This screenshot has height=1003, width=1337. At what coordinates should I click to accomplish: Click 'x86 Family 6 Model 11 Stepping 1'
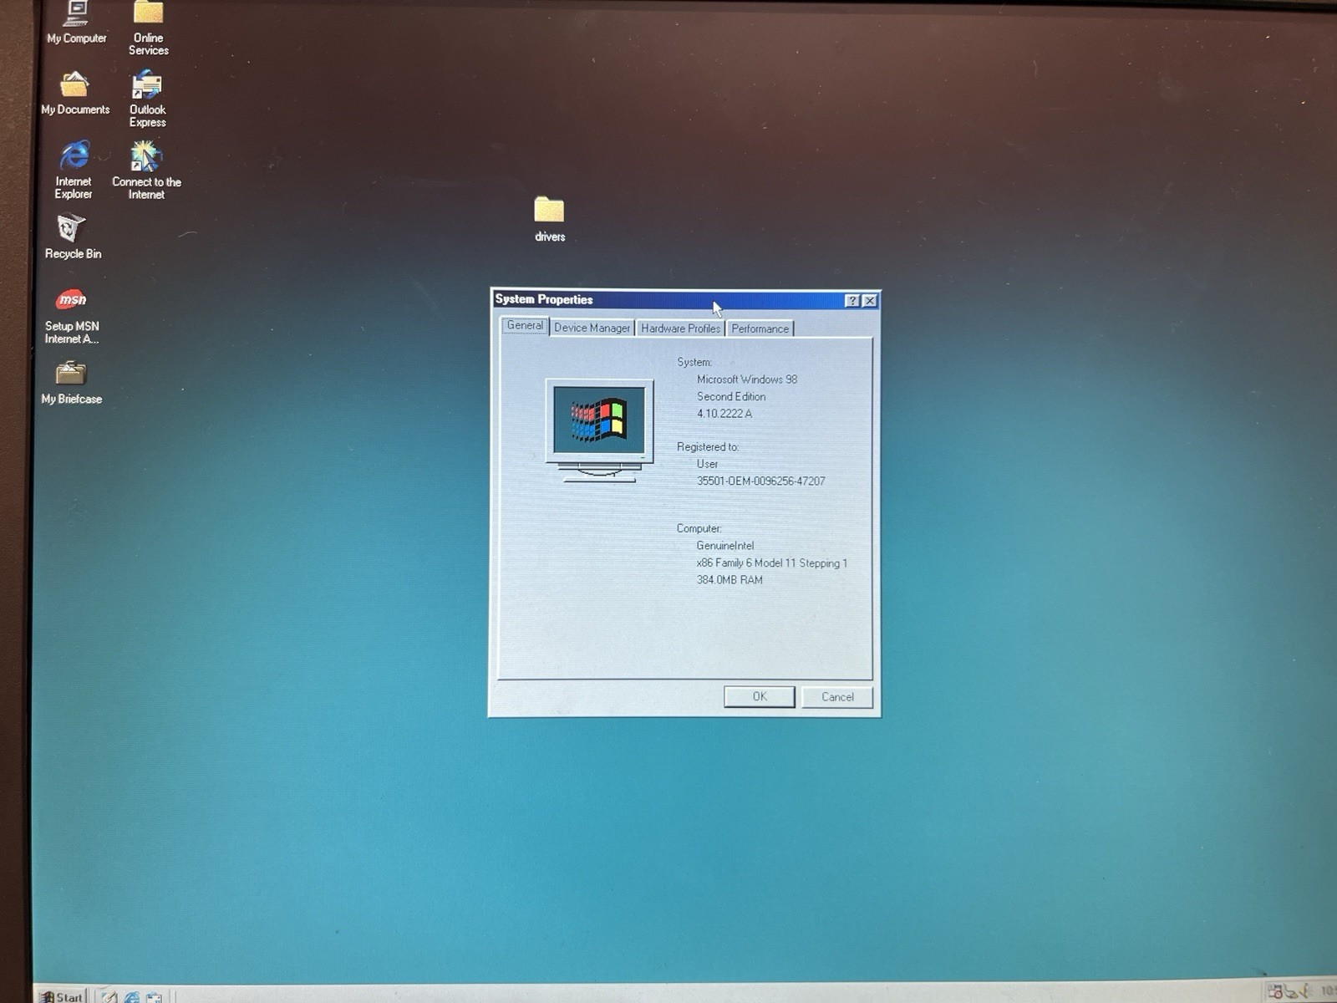pos(772,563)
